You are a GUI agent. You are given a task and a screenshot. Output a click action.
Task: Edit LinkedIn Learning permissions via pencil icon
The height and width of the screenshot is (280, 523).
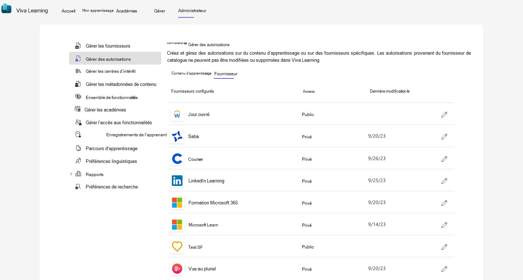tap(444, 181)
